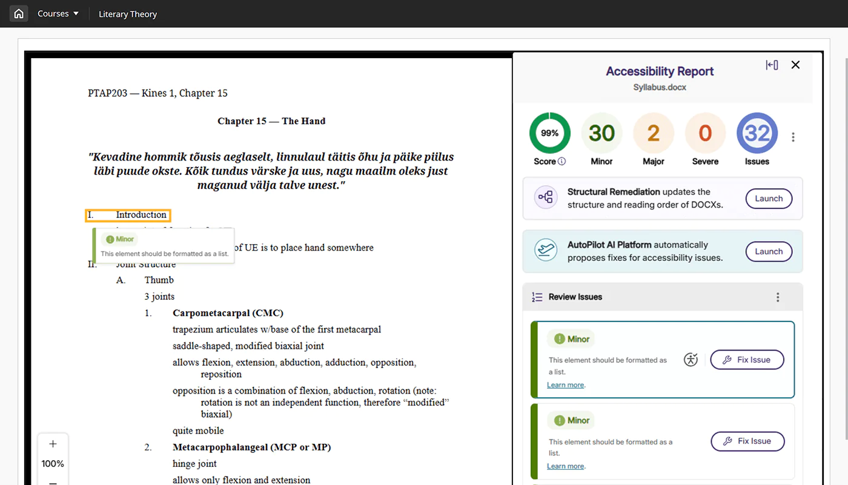Open more options beside issue counts

(x=793, y=137)
